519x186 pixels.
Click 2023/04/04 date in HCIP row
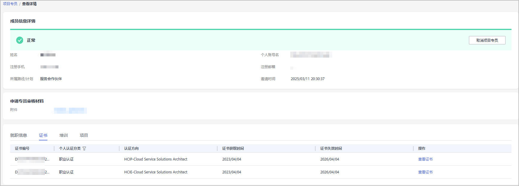point(231,159)
